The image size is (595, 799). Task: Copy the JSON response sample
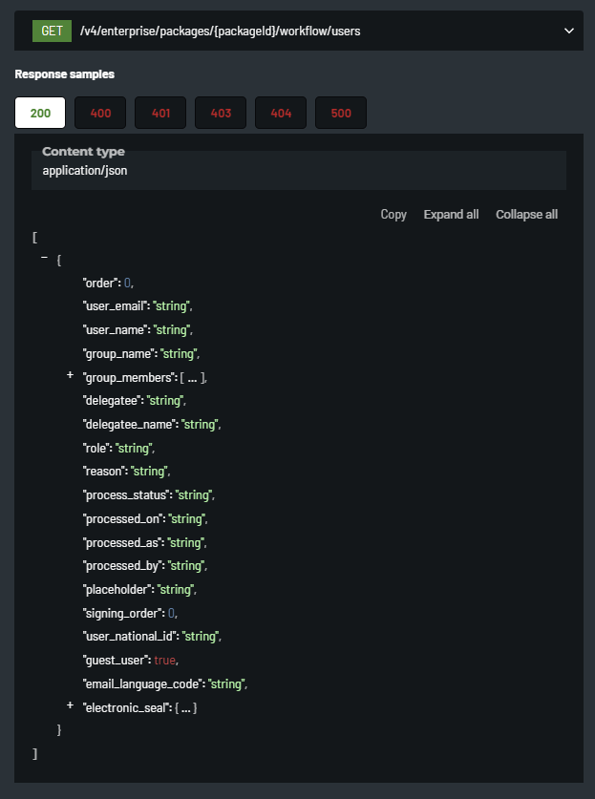tap(393, 215)
